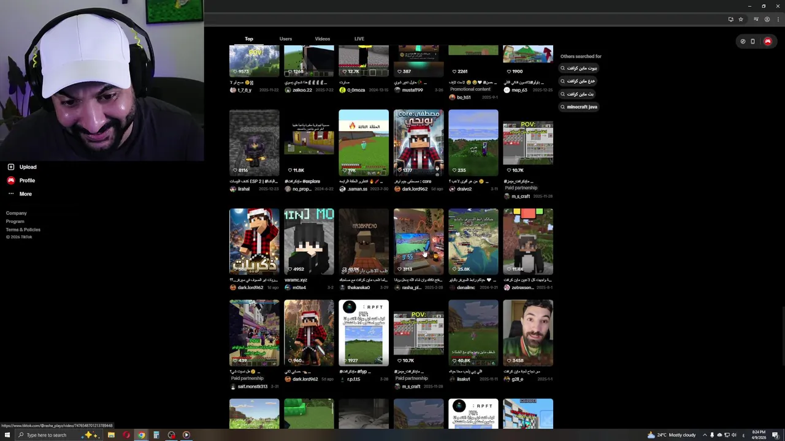Open username thekareka0 link

point(359,287)
